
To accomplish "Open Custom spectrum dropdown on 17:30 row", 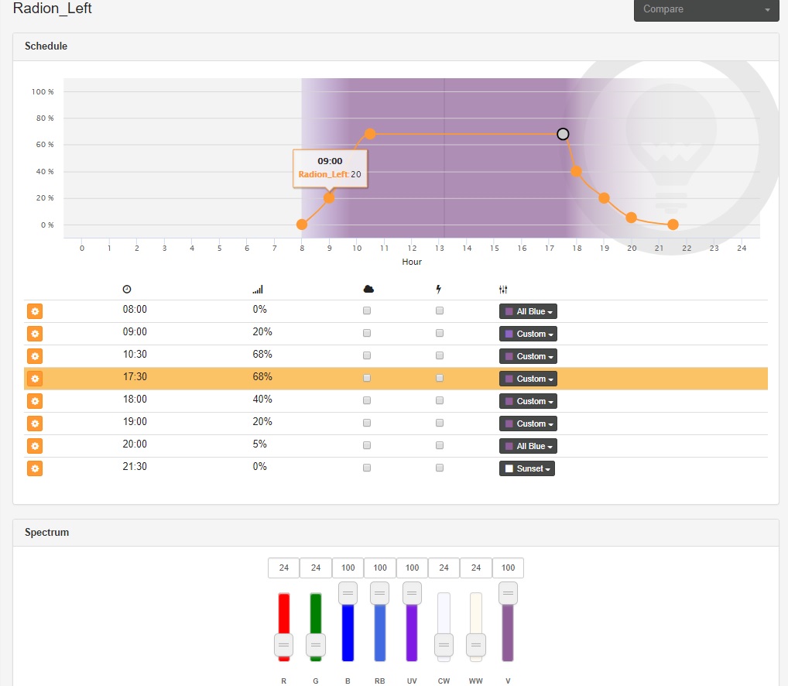I will click(528, 379).
